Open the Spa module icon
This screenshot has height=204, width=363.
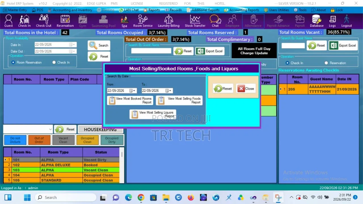124,21
